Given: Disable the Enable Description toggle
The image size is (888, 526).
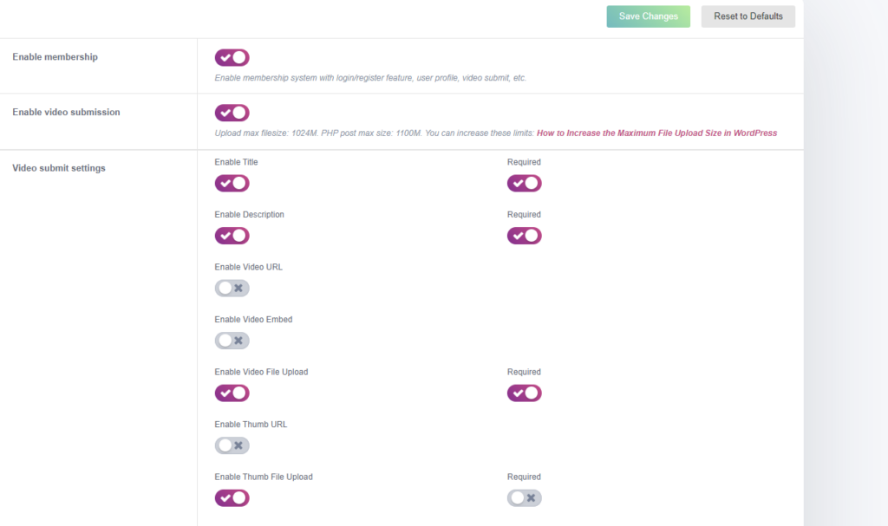Looking at the screenshot, I should click(x=232, y=236).
